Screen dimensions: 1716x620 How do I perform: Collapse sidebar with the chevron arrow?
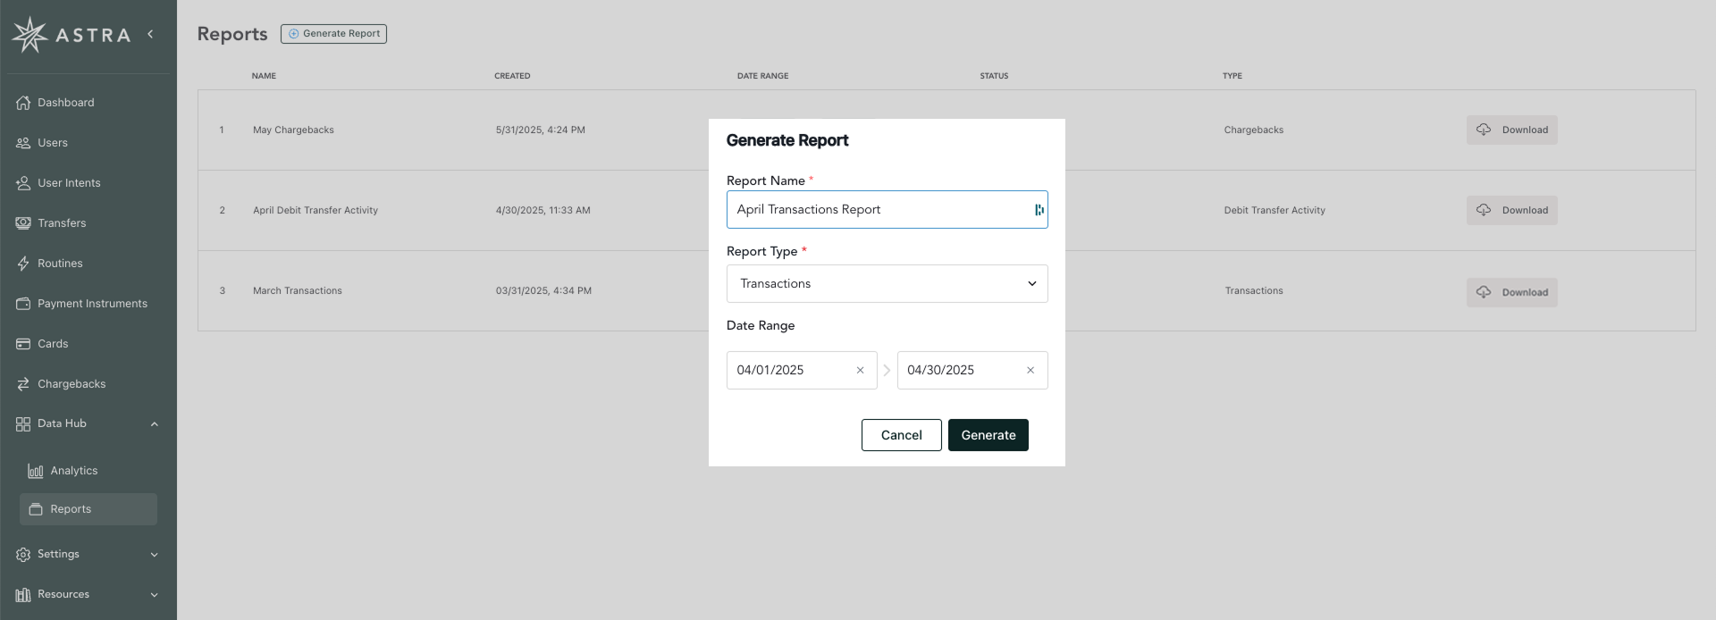pyautogui.click(x=150, y=34)
